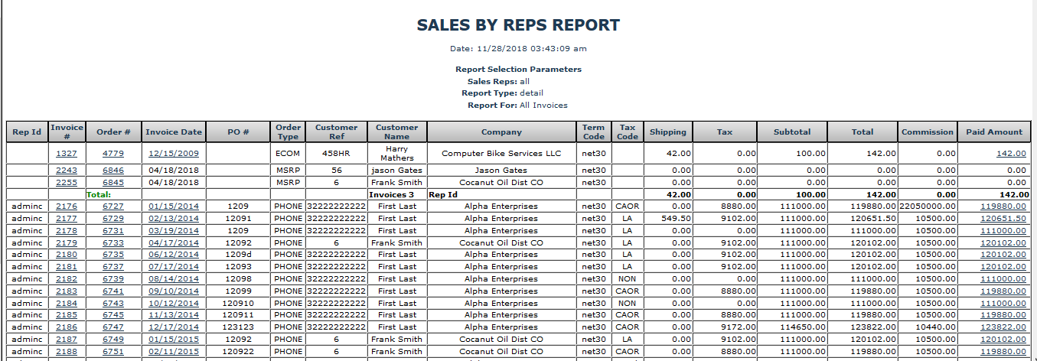
Task: Open order 6739 link
Action: coord(113,279)
